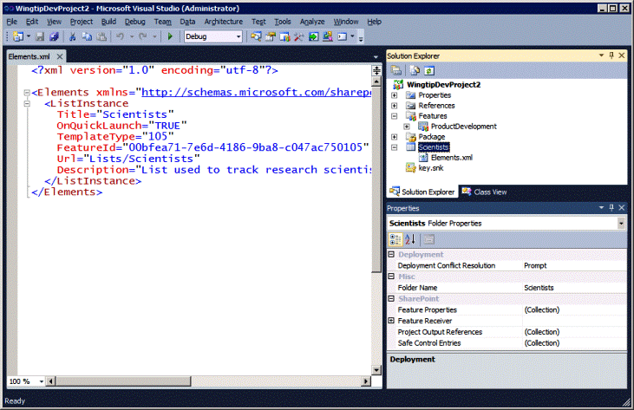Open the editor zoom 100 % dropdown
Viewport: 634px width, 410px height.
coord(42,381)
